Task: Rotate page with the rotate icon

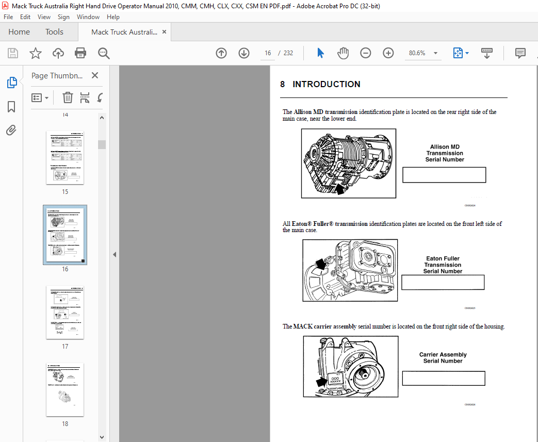Action: 100,98
